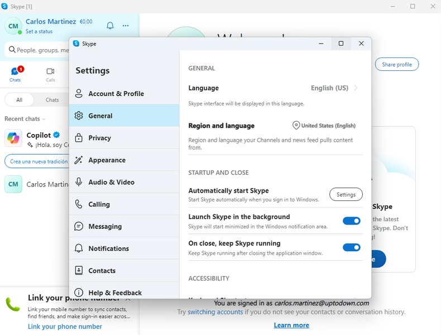The width and height of the screenshot is (441, 335).
Task: Open the Chats tab icon
Action: pyautogui.click(x=15, y=71)
